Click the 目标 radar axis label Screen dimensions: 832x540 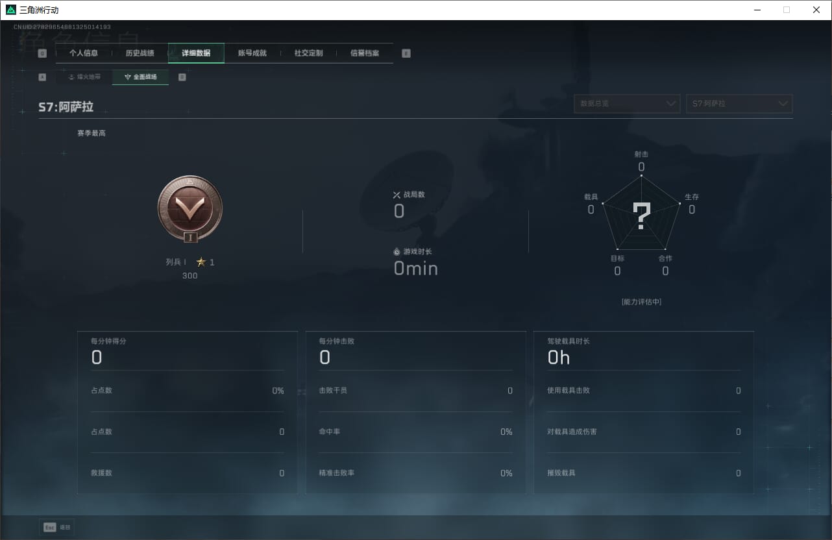click(617, 258)
